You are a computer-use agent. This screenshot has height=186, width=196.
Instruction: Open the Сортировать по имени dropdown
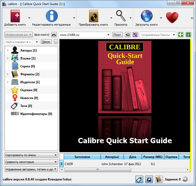(31, 155)
